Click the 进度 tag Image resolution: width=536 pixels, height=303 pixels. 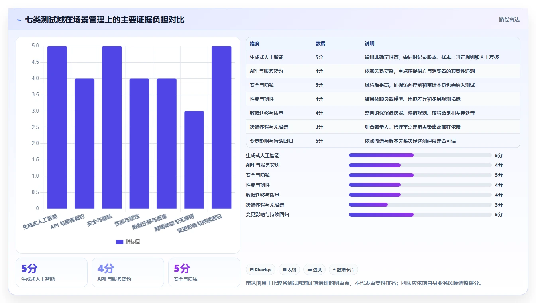pyautogui.click(x=314, y=270)
